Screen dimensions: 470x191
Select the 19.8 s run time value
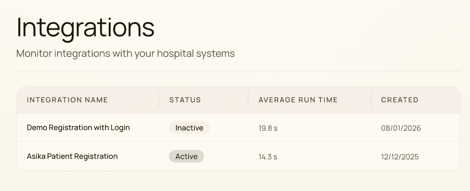pyautogui.click(x=268, y=128)
